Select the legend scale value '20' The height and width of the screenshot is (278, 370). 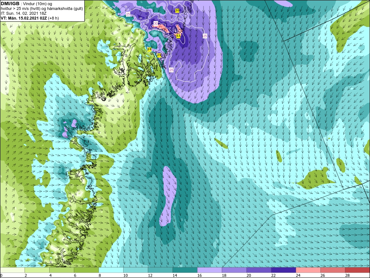click(249, 275)
